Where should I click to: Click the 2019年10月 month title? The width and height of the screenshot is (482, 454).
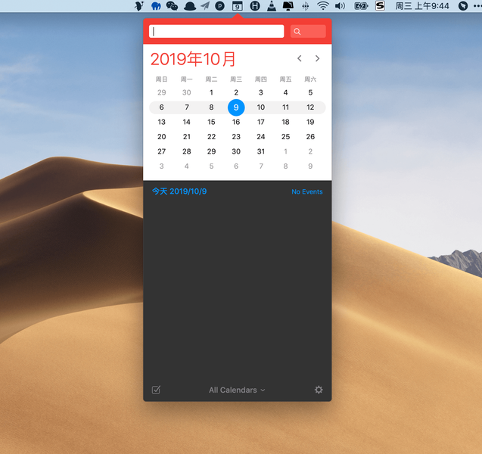click(193, 59)
